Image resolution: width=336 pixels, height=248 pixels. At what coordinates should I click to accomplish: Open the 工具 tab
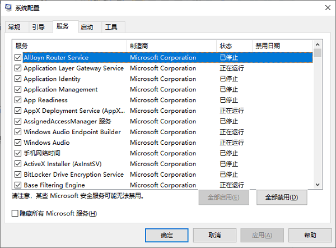(x=111, y=27)
